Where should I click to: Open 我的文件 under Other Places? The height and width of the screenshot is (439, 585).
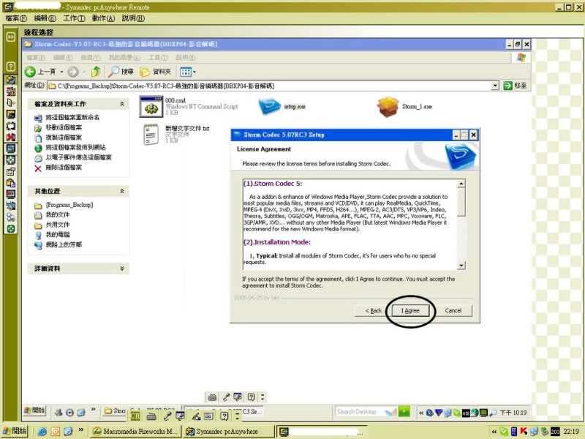click(58, 215)
